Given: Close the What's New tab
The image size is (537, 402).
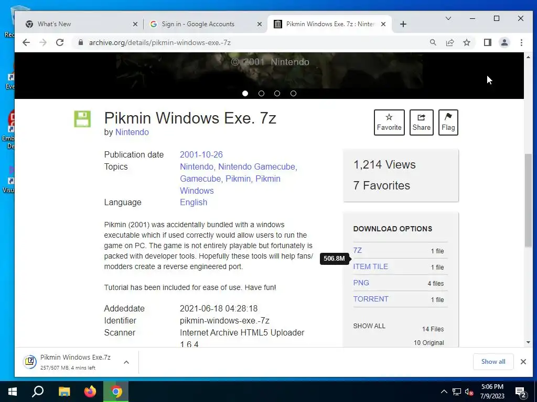Looking at the screenshot, I should (135, 24).
